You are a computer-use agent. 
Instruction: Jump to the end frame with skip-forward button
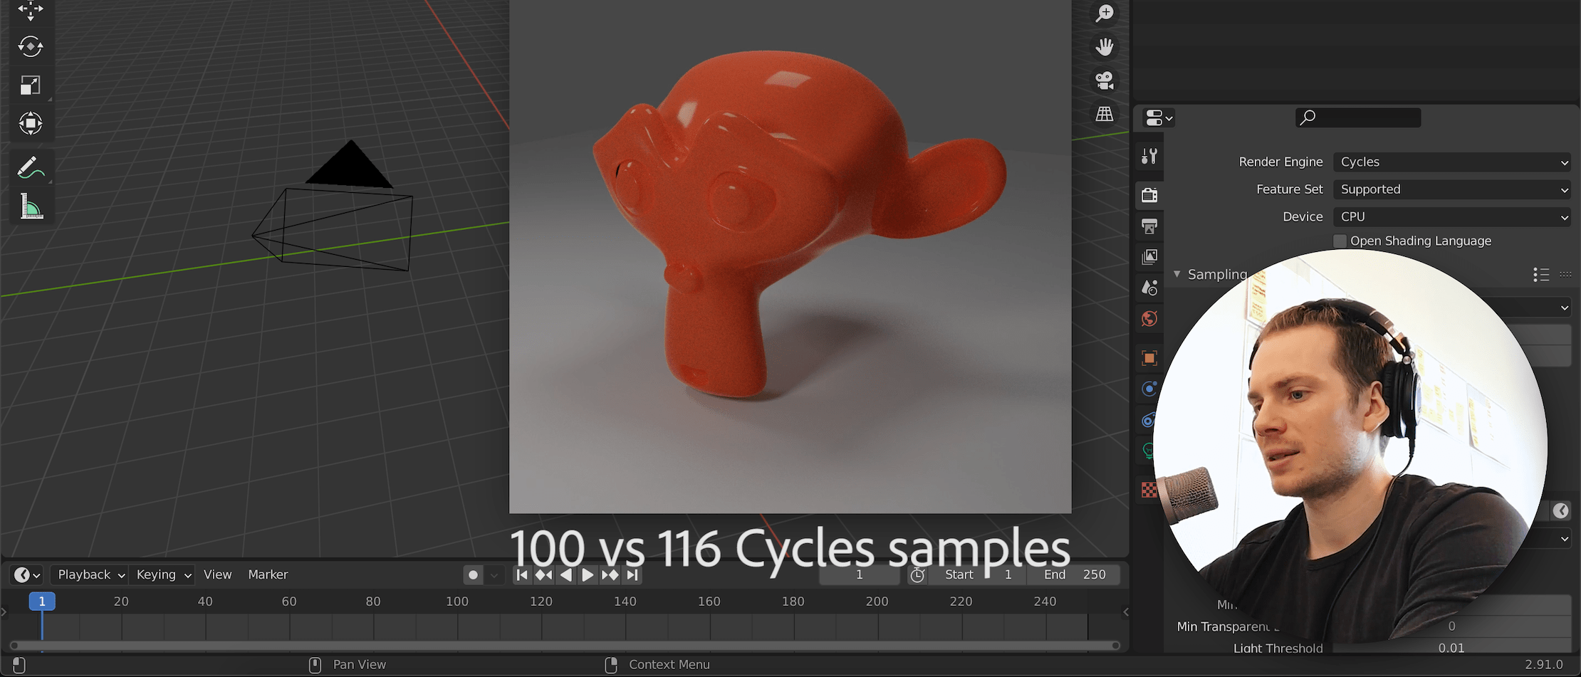(632, 574)
